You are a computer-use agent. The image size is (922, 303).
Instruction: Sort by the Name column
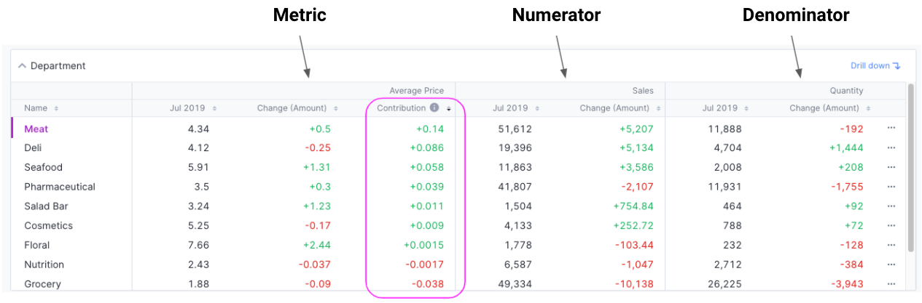(x=56, y=108)
